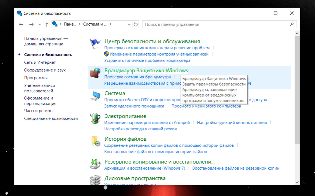Expand the address bar history dropdown
The image size is (315, 196).
[x=129, y=24]
